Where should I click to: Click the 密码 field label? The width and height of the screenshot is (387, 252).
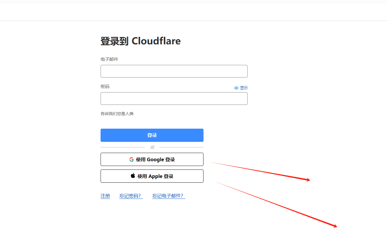point(105,86)
